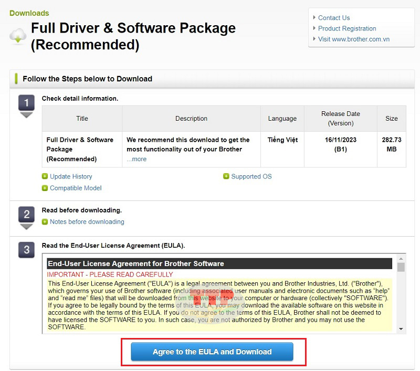Click the Language column header
The image size is (420, 371).
click(x=282, y=119)
